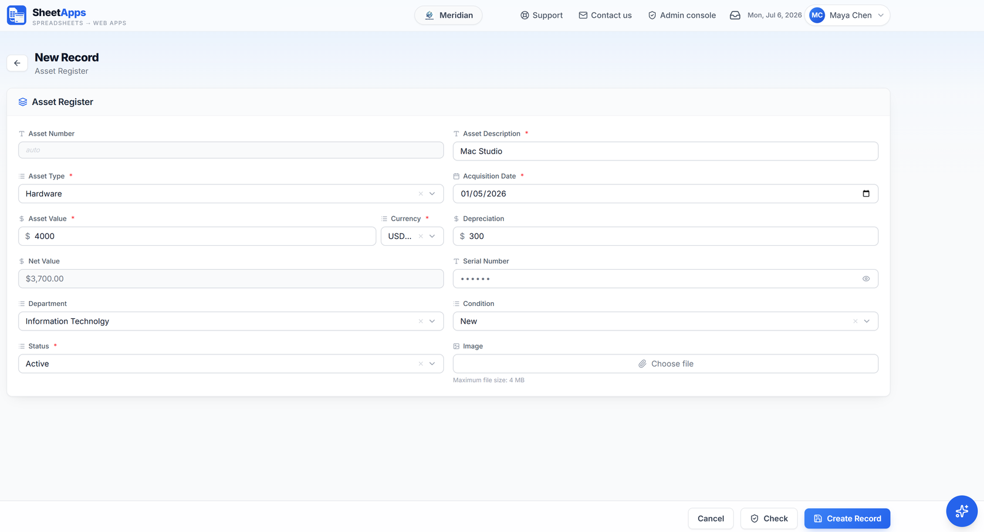Open the AI assistant sparkle button
The height and width of the screenshot is (532, 984).
click(962, 511)
